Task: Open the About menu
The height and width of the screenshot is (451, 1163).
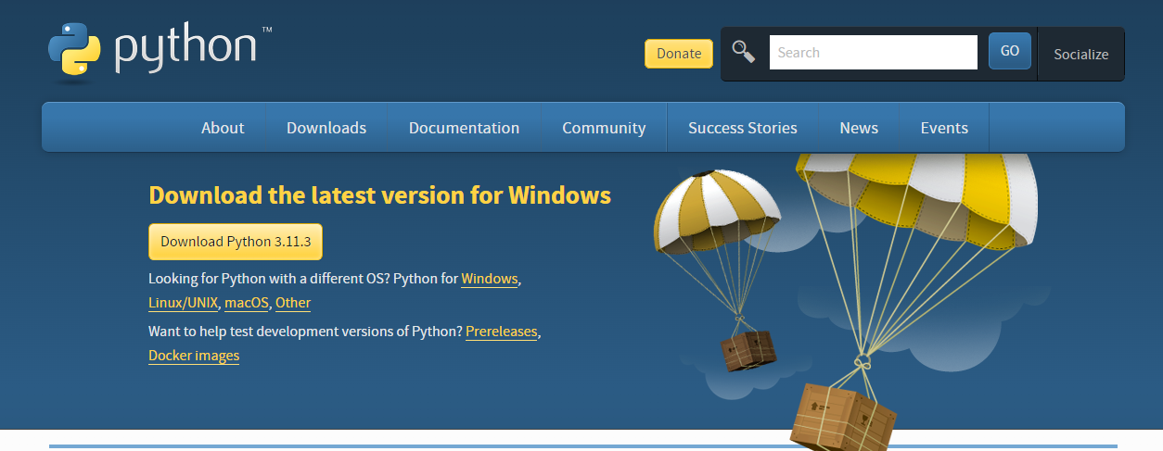Action: click(223, 128)
